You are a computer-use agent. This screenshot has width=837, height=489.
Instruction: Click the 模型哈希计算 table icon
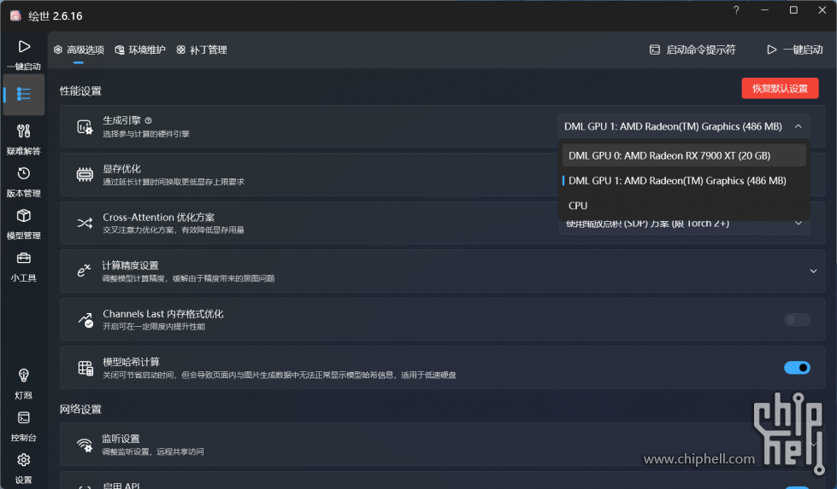click(x=85, y=368)
